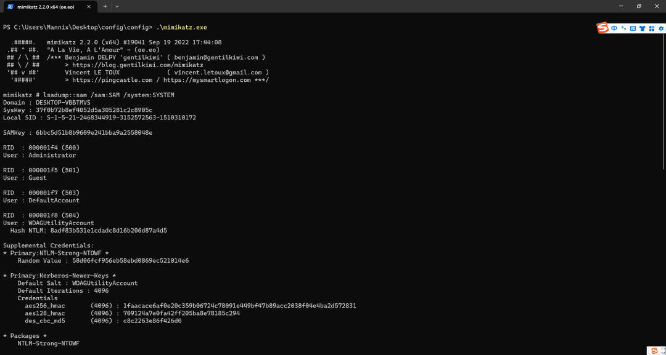The image size is (666, 355).
Task: Click the vincent.letoux@gmail.com email address
Action: pos(218,73)
